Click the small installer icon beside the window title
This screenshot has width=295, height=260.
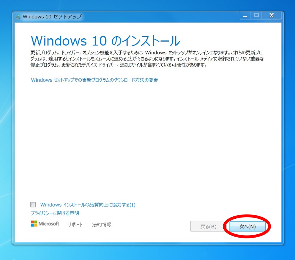(x=18, y=17)
